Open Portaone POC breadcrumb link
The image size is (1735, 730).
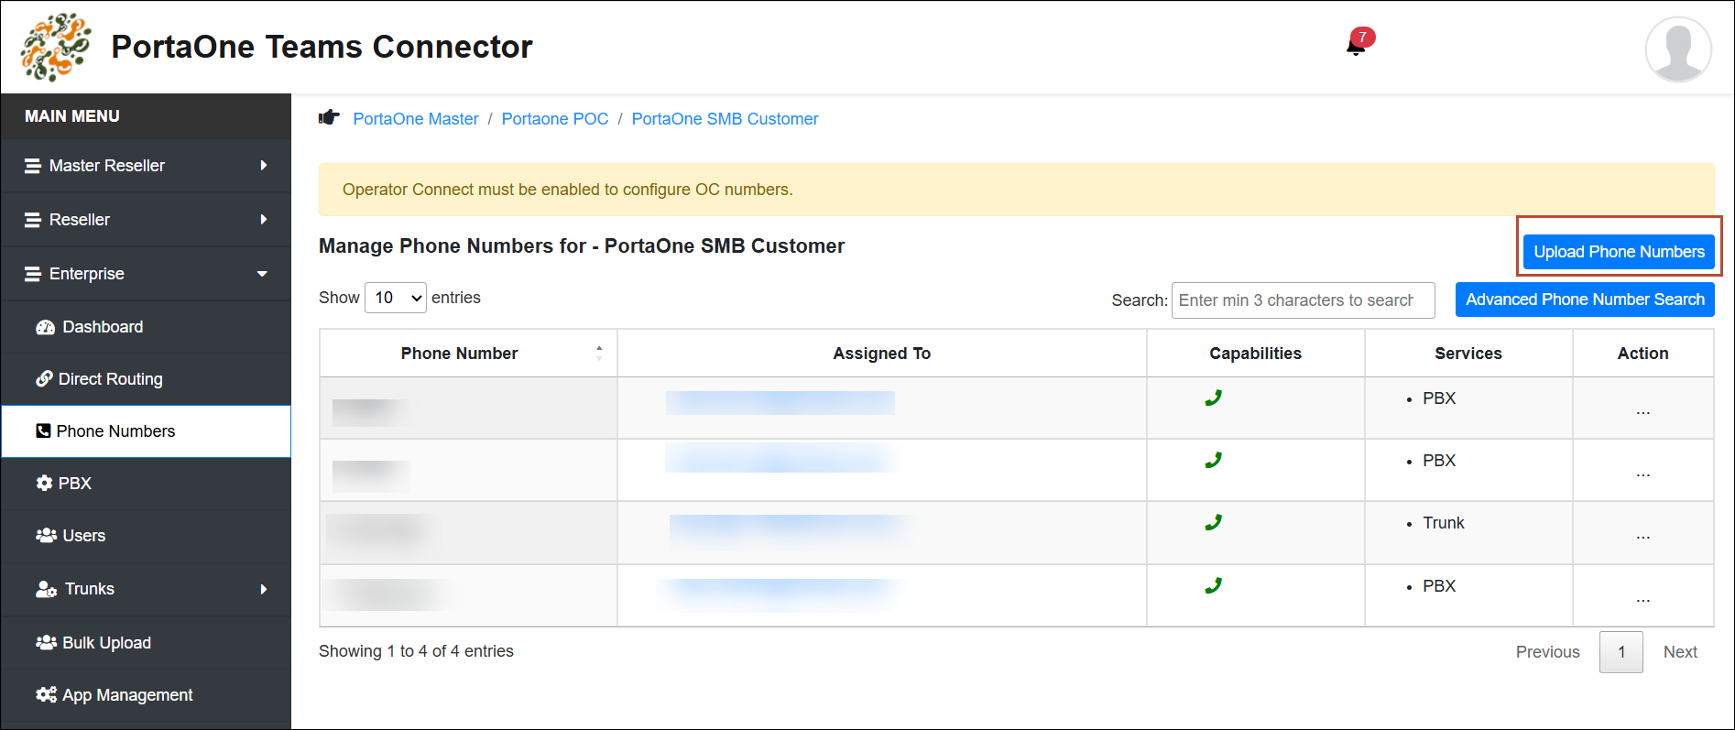[555, 119]
